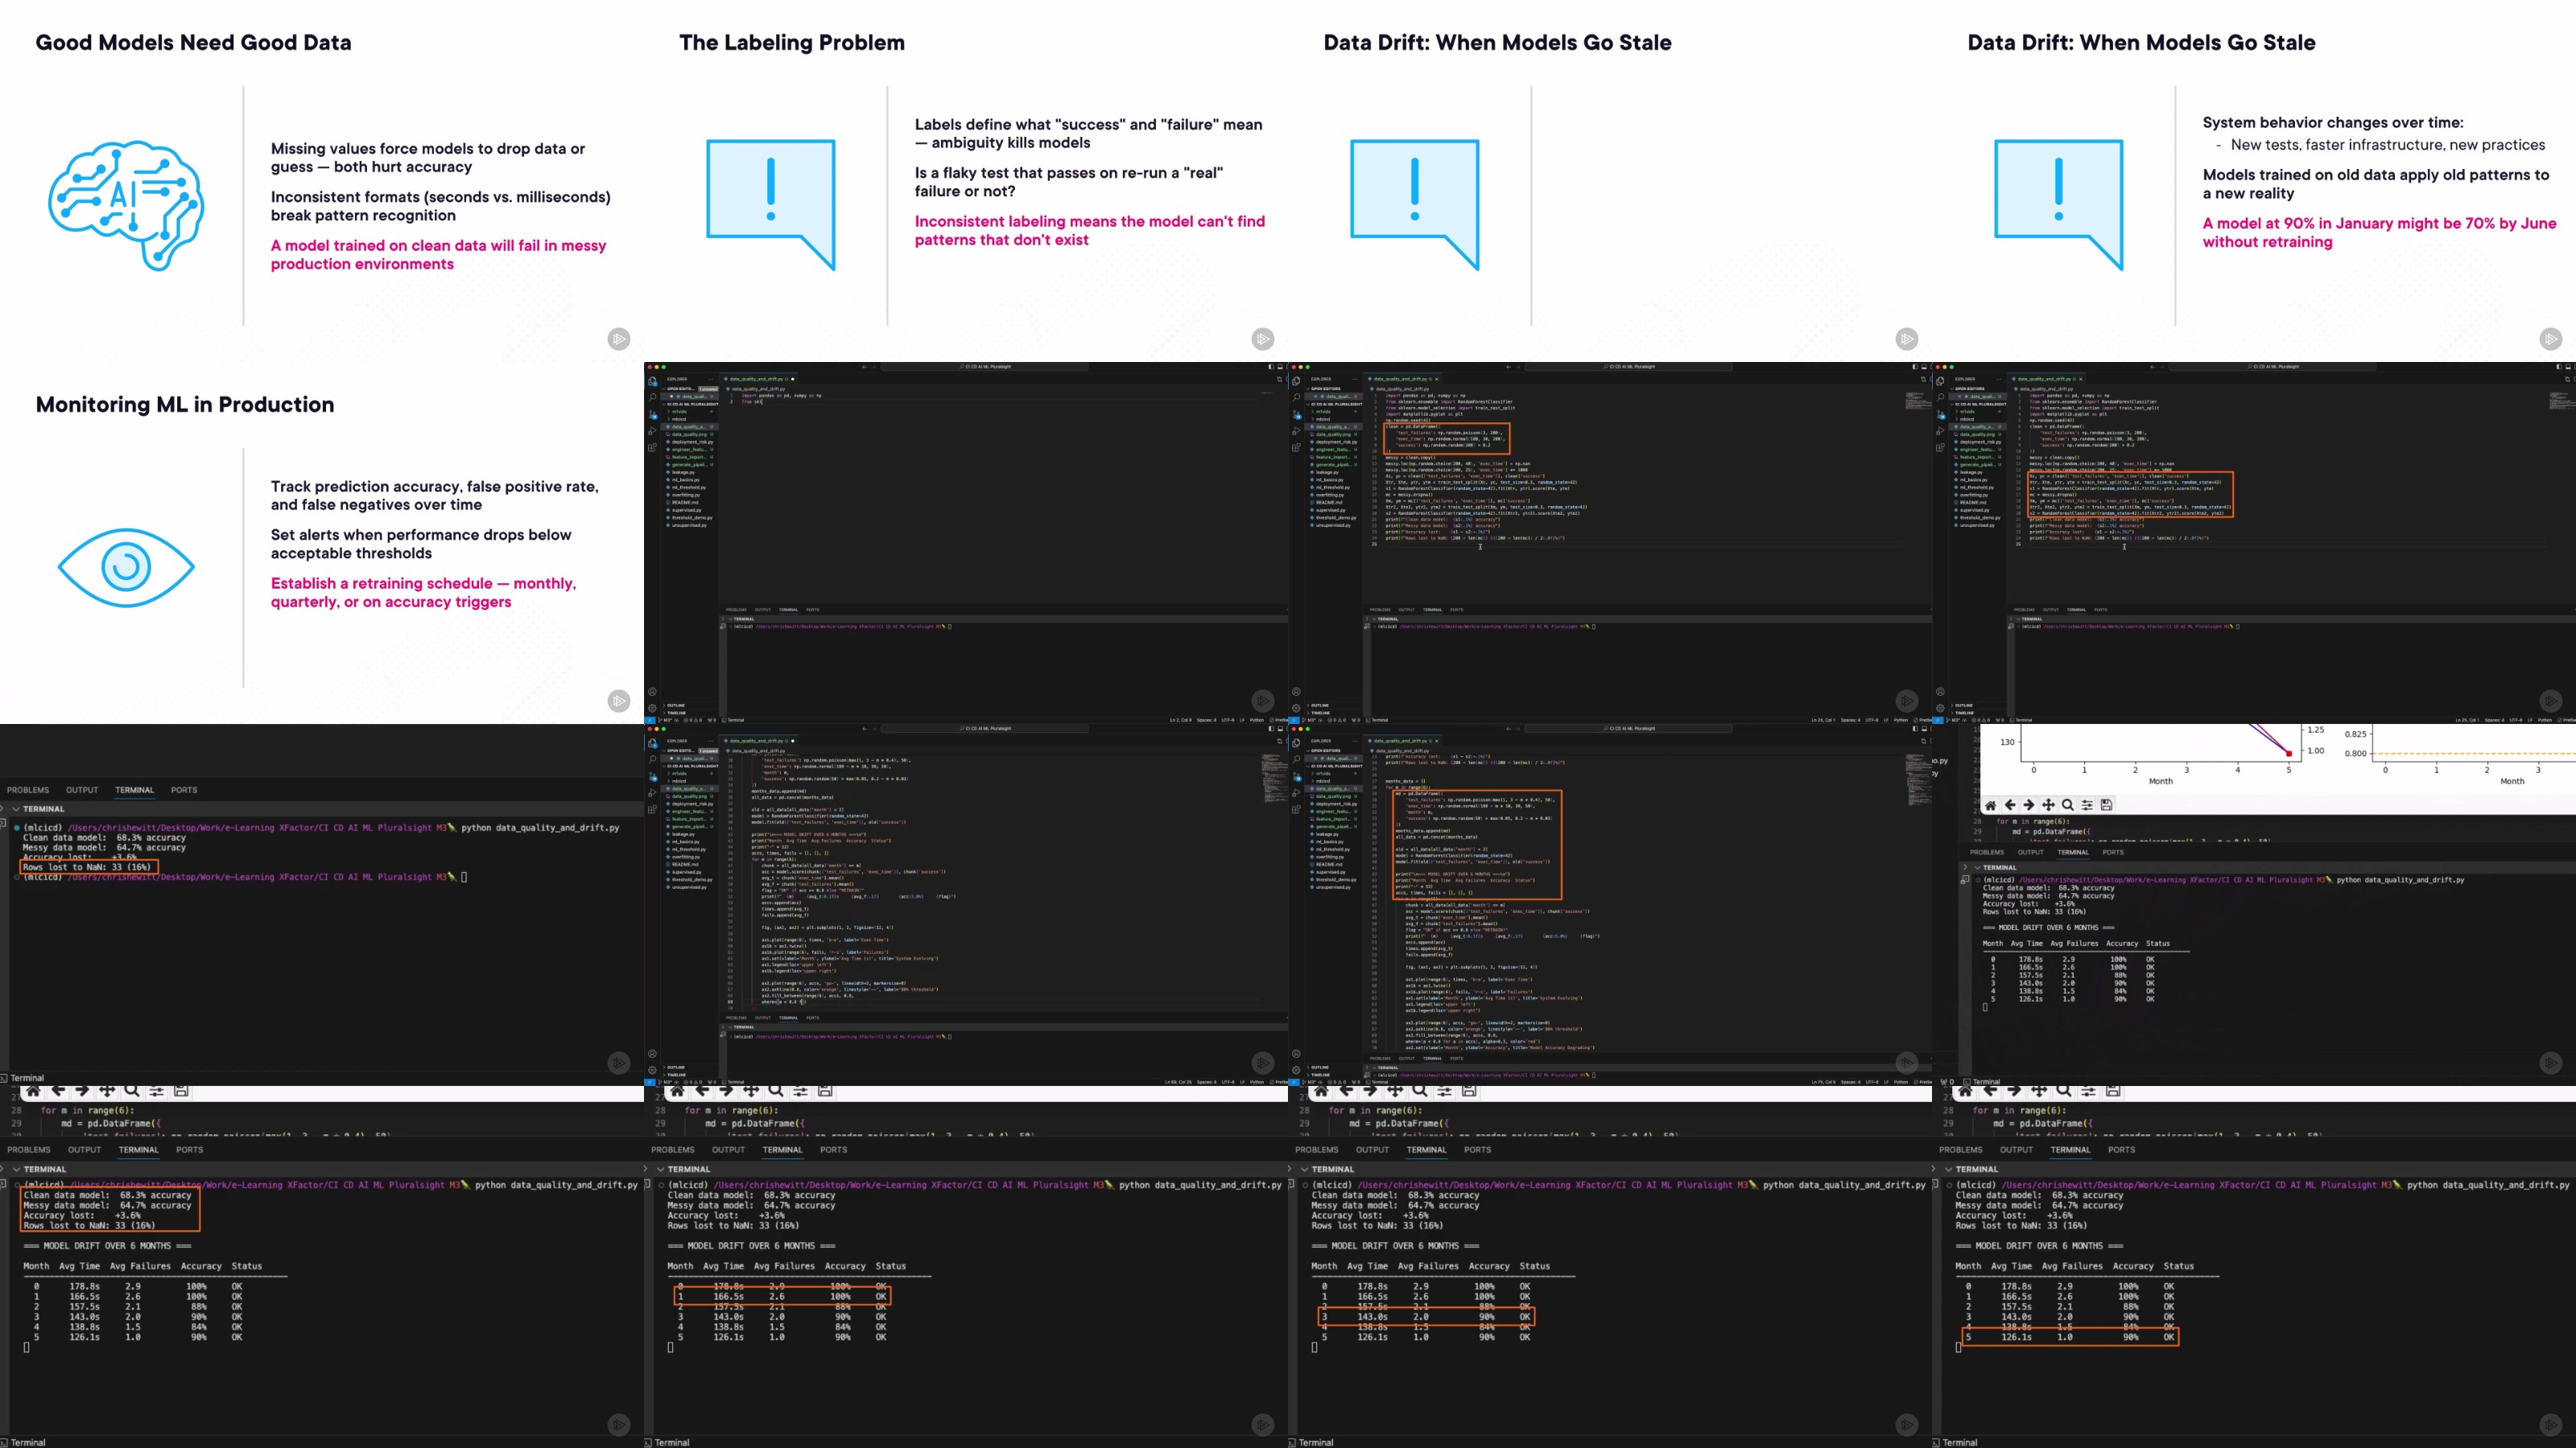Screen dimensions: 2576x1448
Task: Toggle primary sidebar icon in two-line editor frame
Action: point(1272,367)
